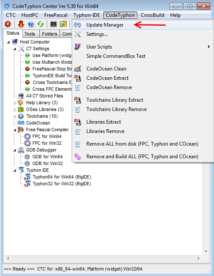This screenshot has height=276, width=214.
Task: Open the black console terminal toolbar icon
Action: [x=53, y=24]
